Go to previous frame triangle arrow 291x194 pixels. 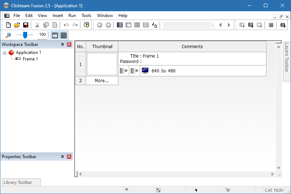click(x=220, y=25)
